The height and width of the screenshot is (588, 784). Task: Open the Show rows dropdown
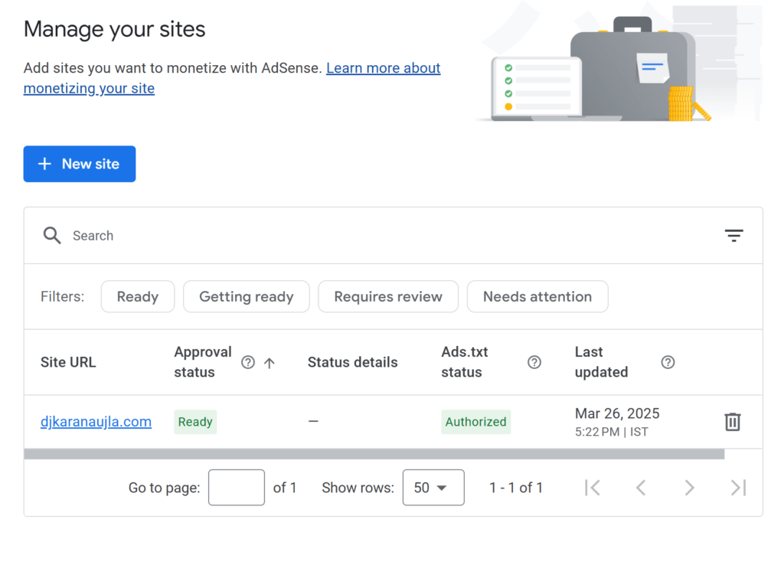433,488
